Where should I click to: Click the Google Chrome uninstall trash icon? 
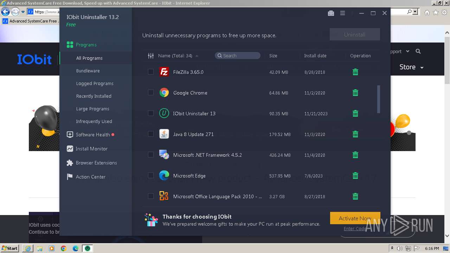(355, 93)
